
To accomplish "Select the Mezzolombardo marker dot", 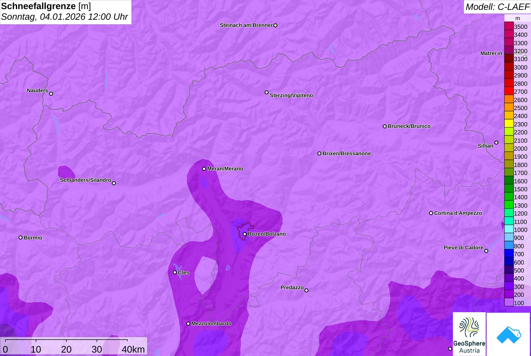I will coord(188,324).
